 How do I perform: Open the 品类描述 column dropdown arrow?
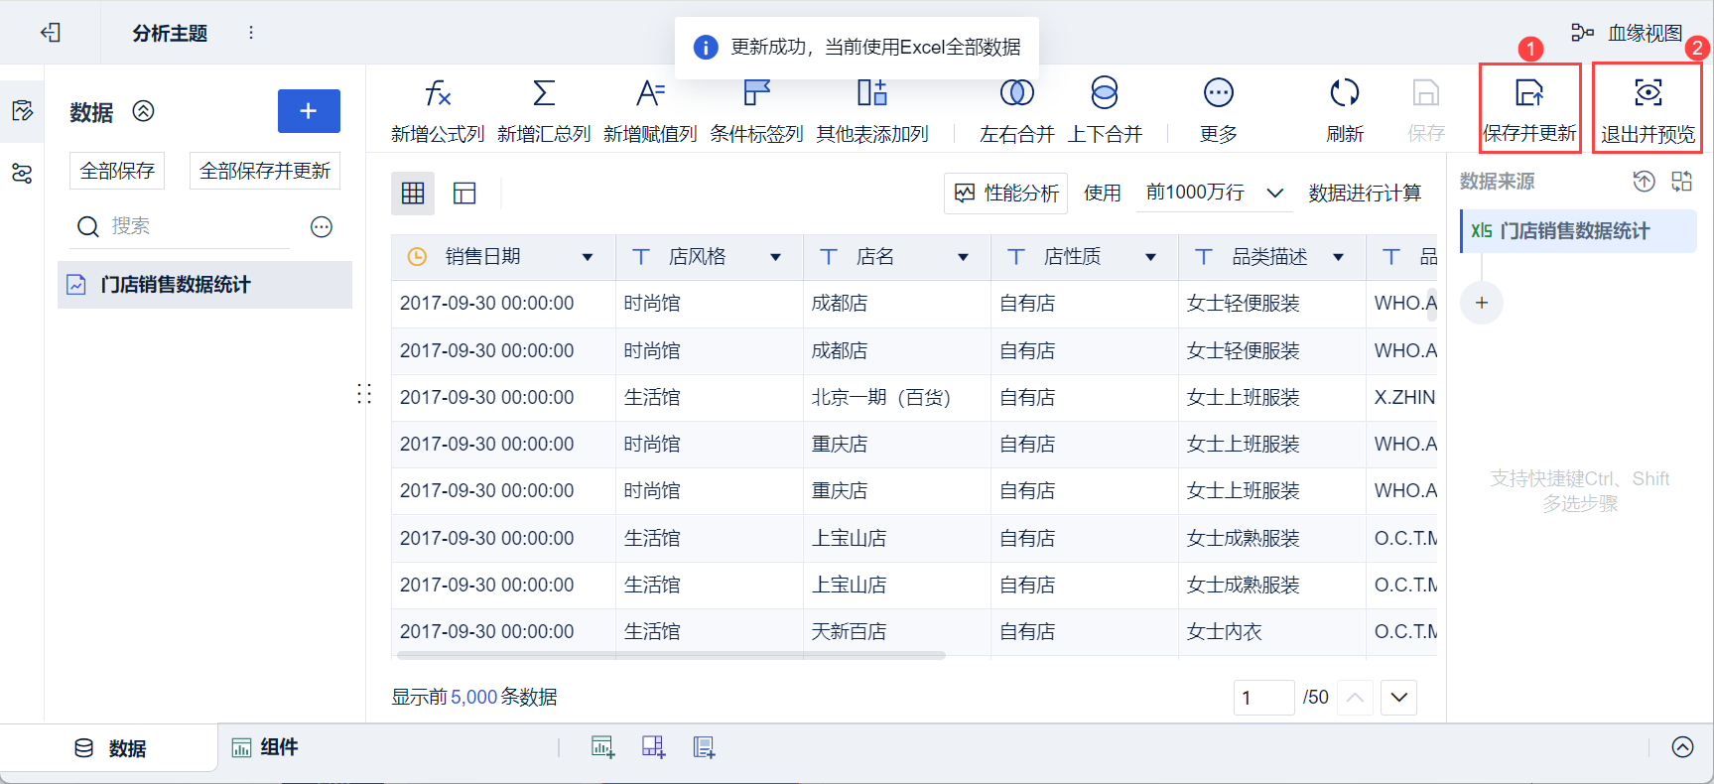point(1338,258)
